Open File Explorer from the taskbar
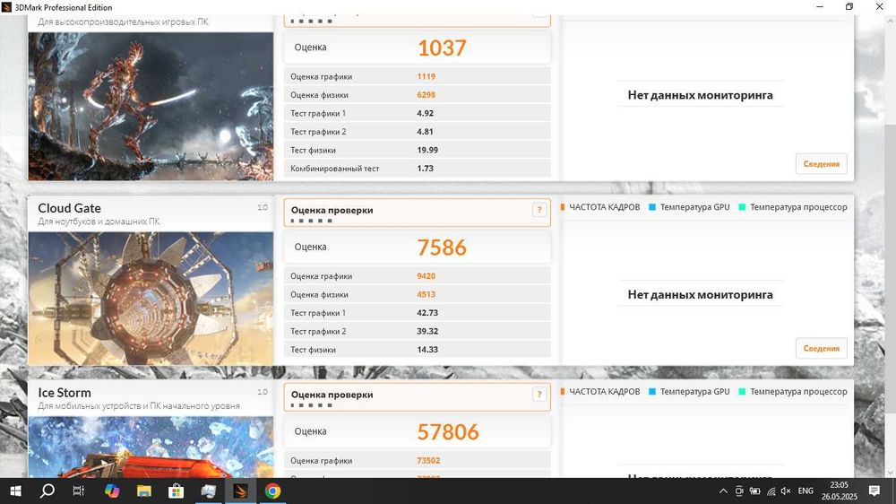Screen dimensions: 896x504 143,491
